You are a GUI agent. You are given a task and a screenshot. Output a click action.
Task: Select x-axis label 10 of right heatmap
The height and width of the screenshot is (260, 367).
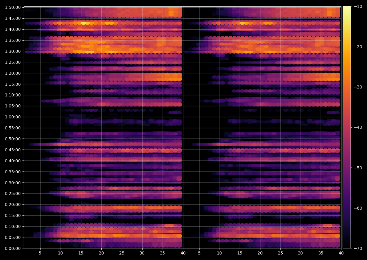pyautogui.click(x=220, y=253)
